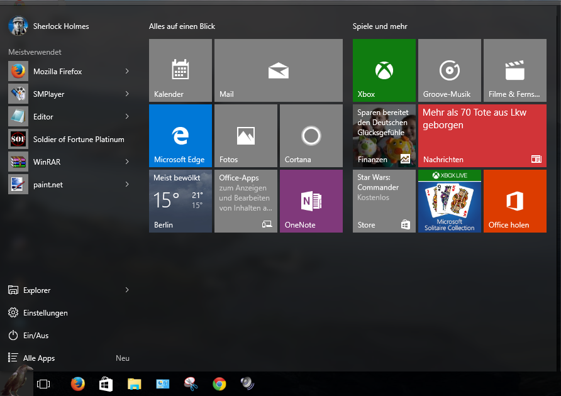This screenshot has height=396, width=561.
Task: Open the Store icon in the taskbar
Action: (106, 384)
